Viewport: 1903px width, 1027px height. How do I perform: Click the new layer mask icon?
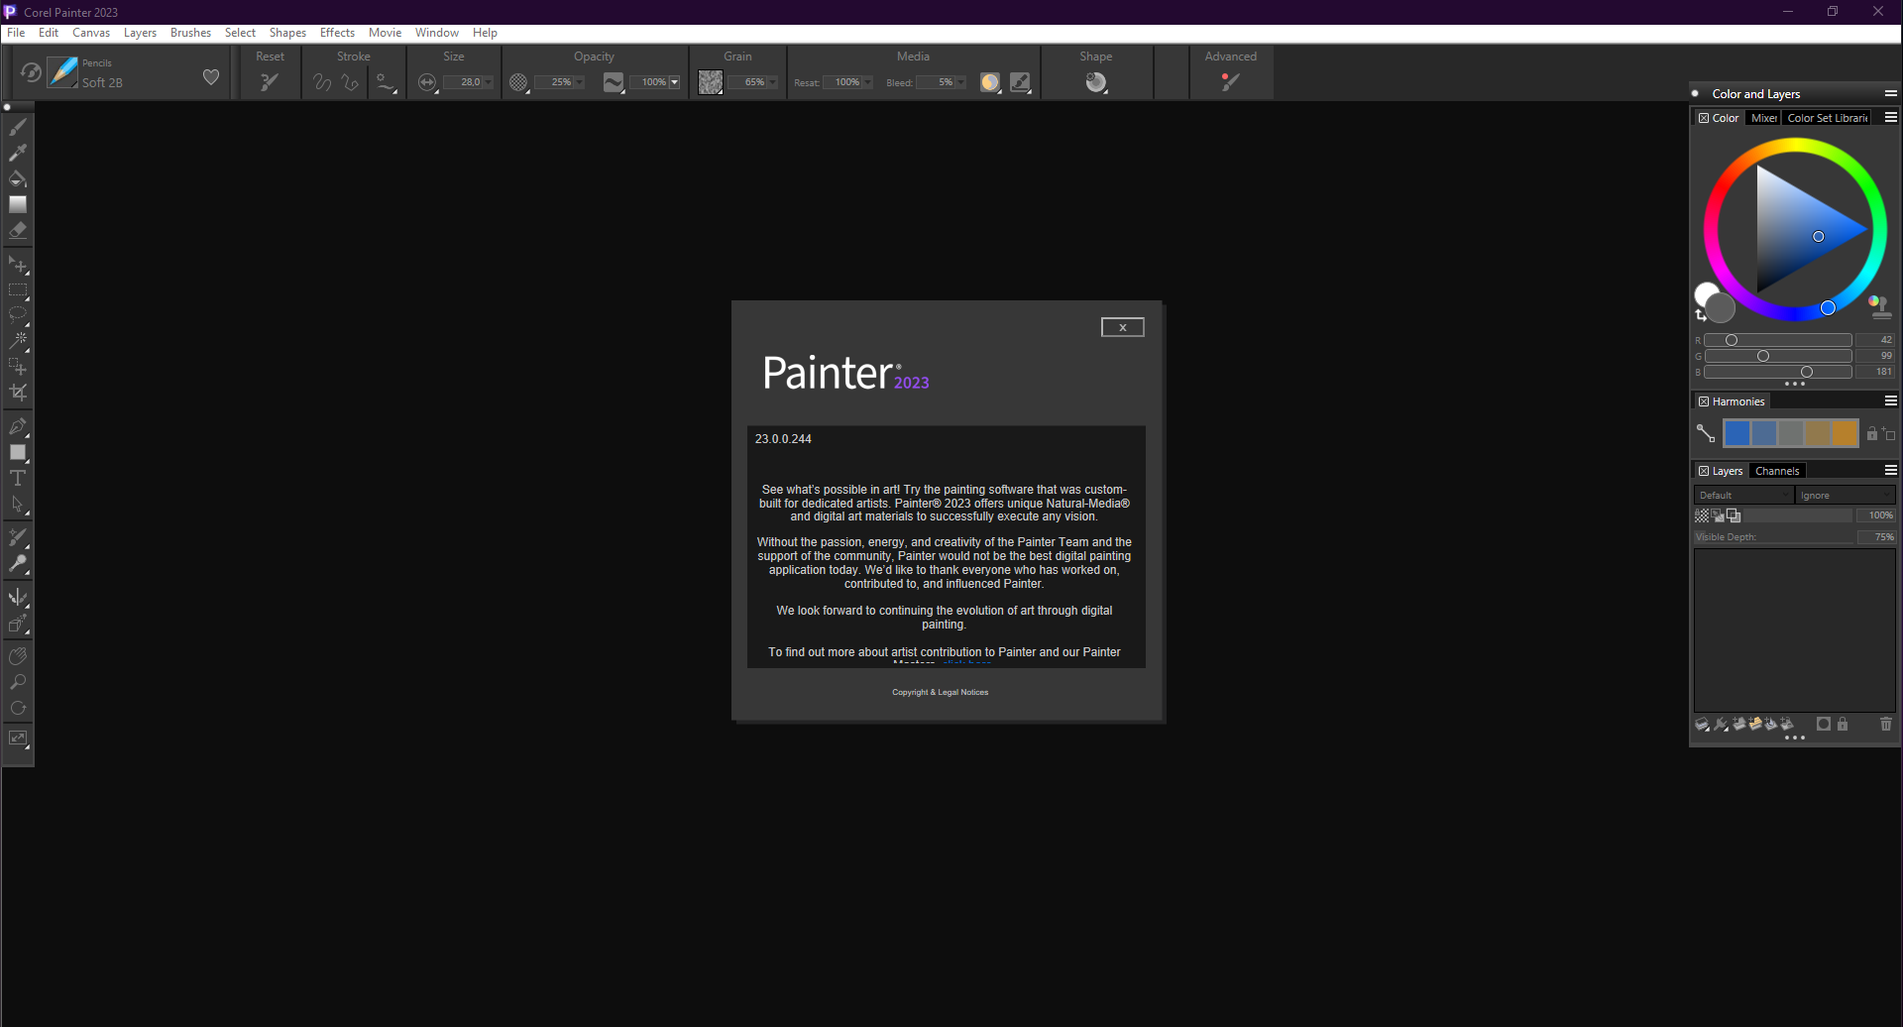point(1823,725)
